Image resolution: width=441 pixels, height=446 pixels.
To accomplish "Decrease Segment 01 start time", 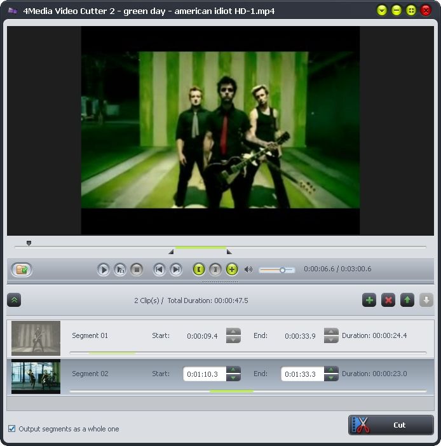I will pyautogui.click(x=233, y=339).
